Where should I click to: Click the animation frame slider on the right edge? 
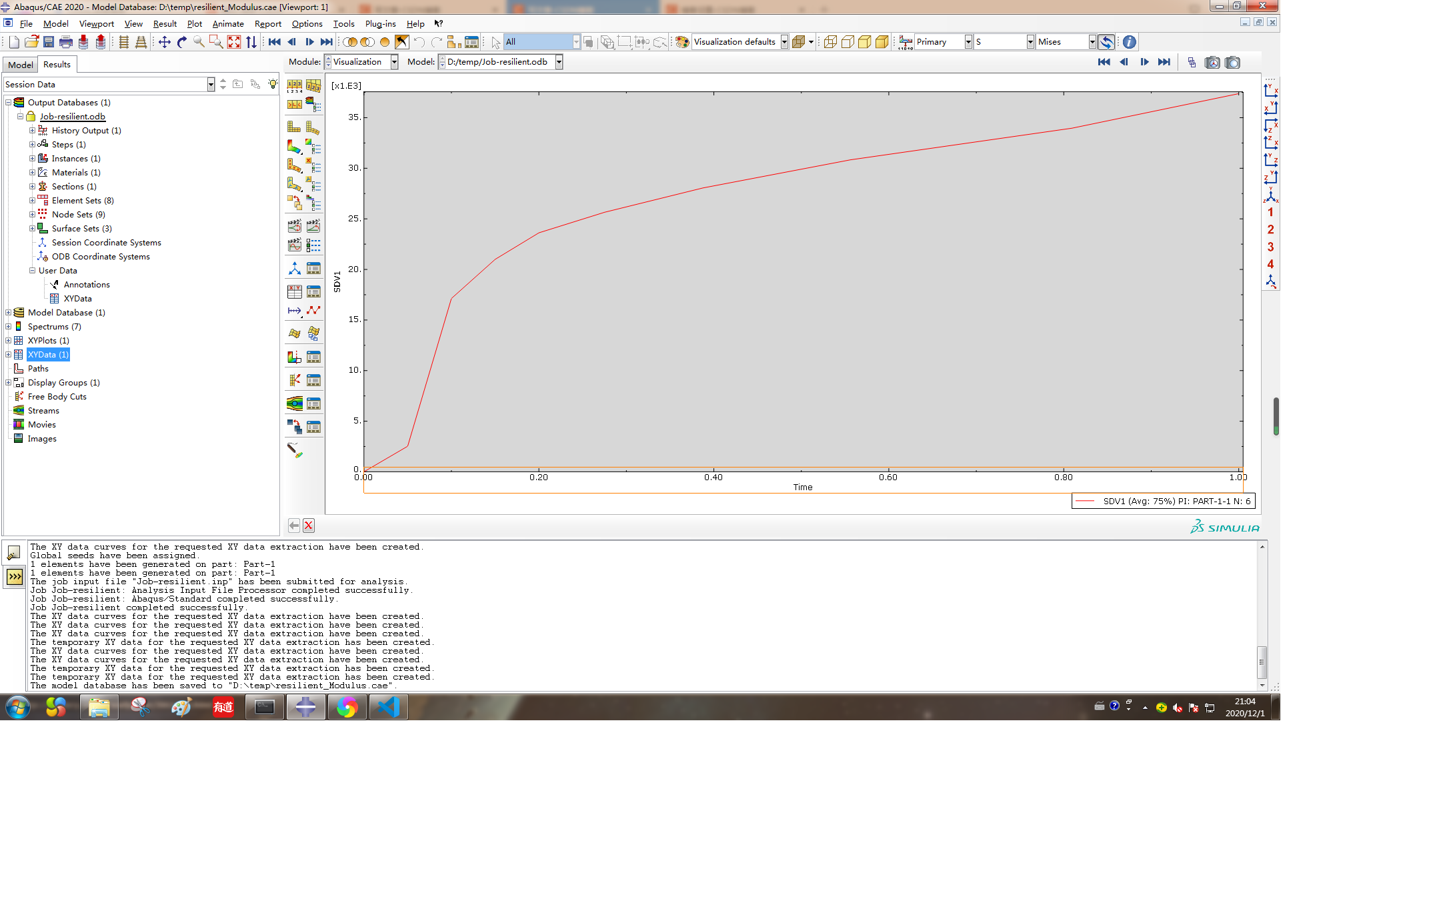coord(1276,415)
